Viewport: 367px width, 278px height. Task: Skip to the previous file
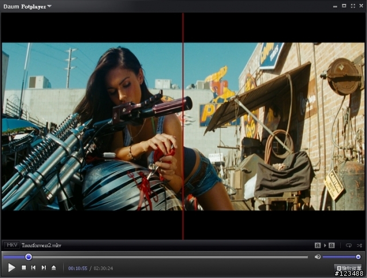pos(33,268)
